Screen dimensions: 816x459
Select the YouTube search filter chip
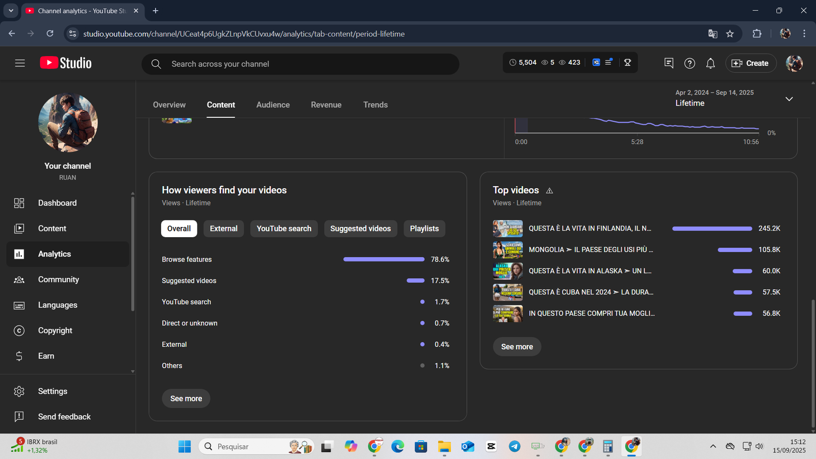(x=284, y=228)
